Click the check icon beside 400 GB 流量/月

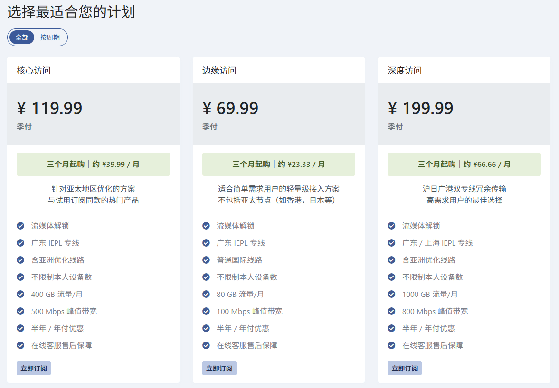tap(21, 294)
